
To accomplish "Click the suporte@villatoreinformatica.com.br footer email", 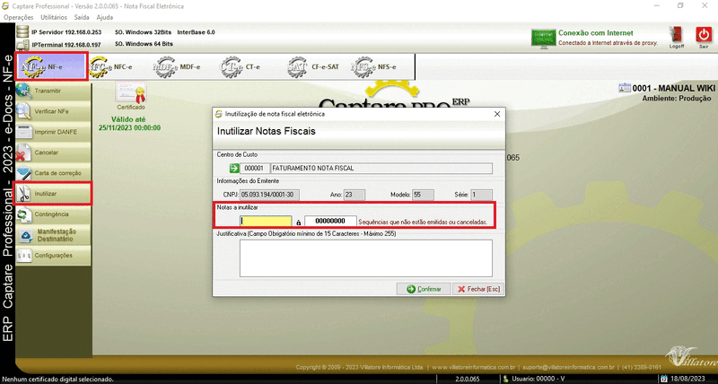I will (x=568, y=367).
